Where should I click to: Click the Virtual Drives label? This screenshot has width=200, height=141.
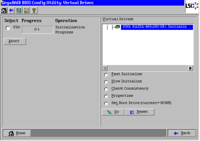[x=118, y=19]
